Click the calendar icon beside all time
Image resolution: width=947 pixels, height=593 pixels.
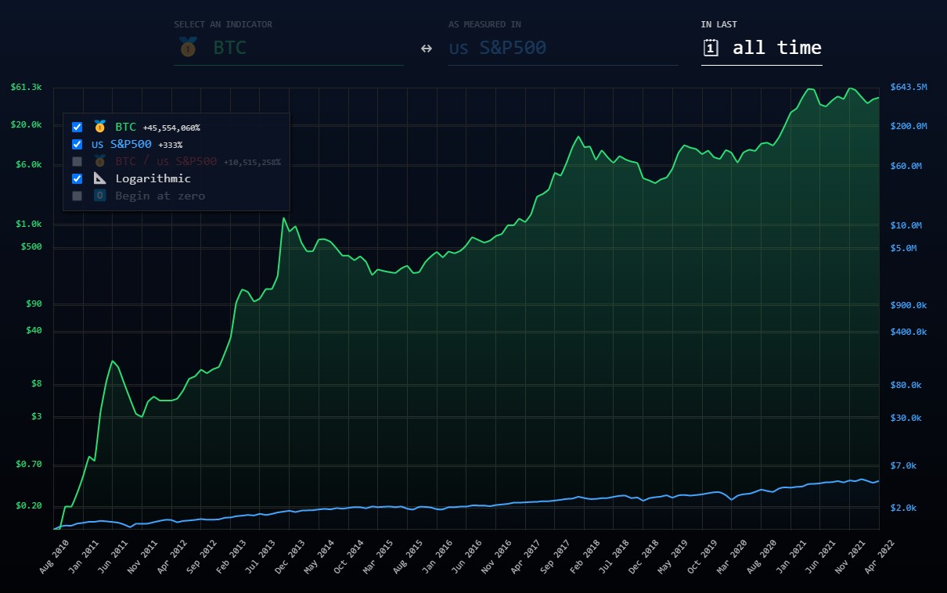711,48
